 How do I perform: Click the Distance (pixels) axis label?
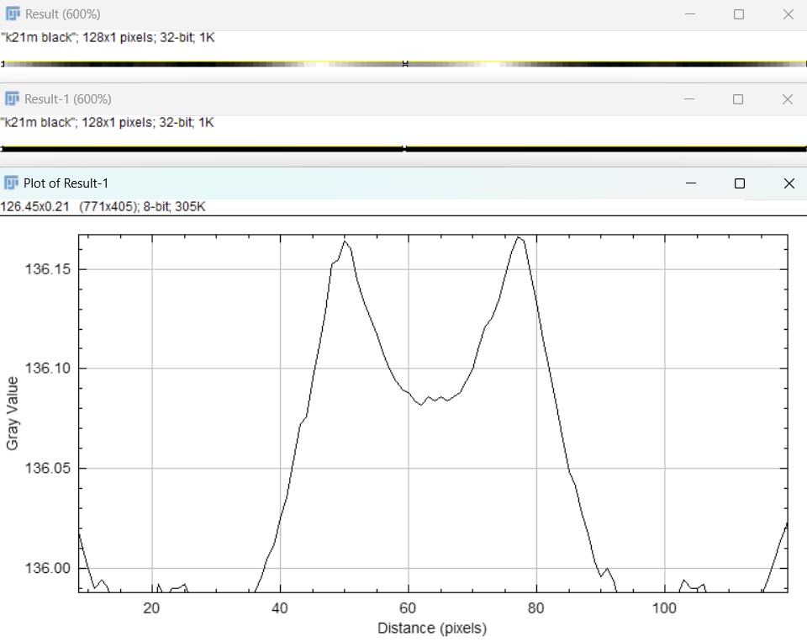tap(432, 628)
